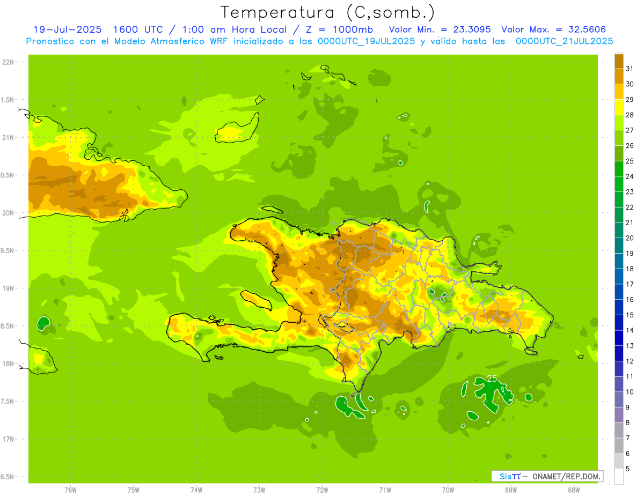The image size is (644, 497).
Task: Click the legend value "17"
Action: pos(630,284)
